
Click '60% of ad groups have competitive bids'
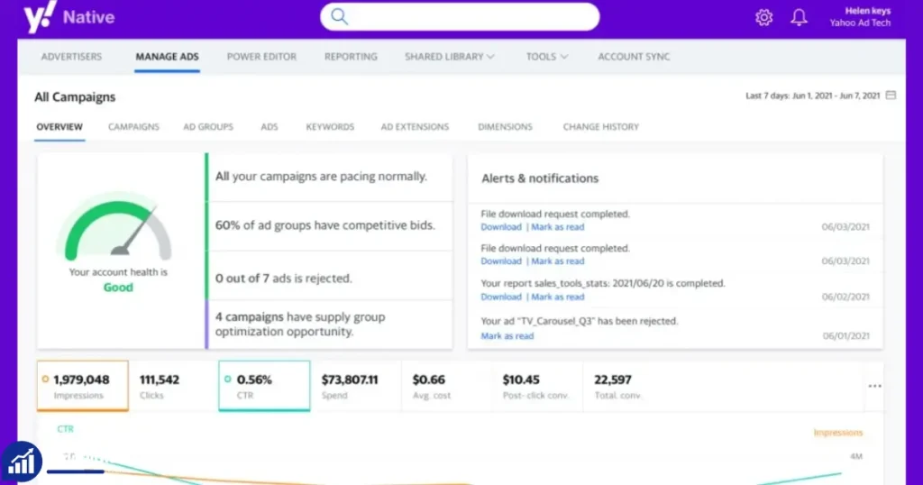pyautogui.click(x=324, y=225)
